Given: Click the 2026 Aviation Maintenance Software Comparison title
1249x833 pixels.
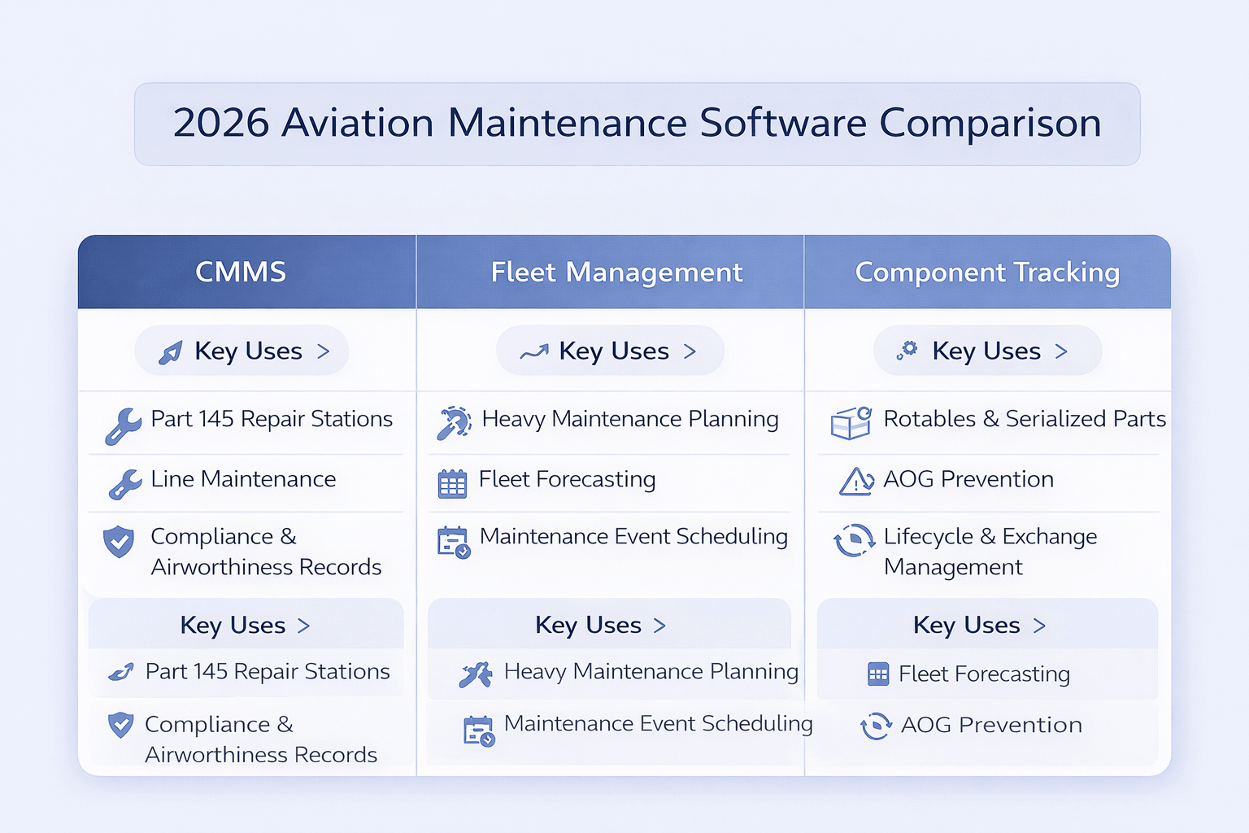Looking at the screenshot, I should [x=638, y=124].
